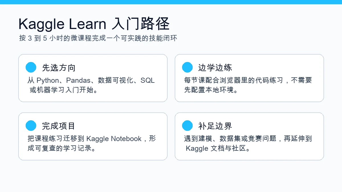Click the text starting "每节课配合浏览器里的代码练习"
The height and width of the screenshot is (192, 342).
(x=248, y=85)
